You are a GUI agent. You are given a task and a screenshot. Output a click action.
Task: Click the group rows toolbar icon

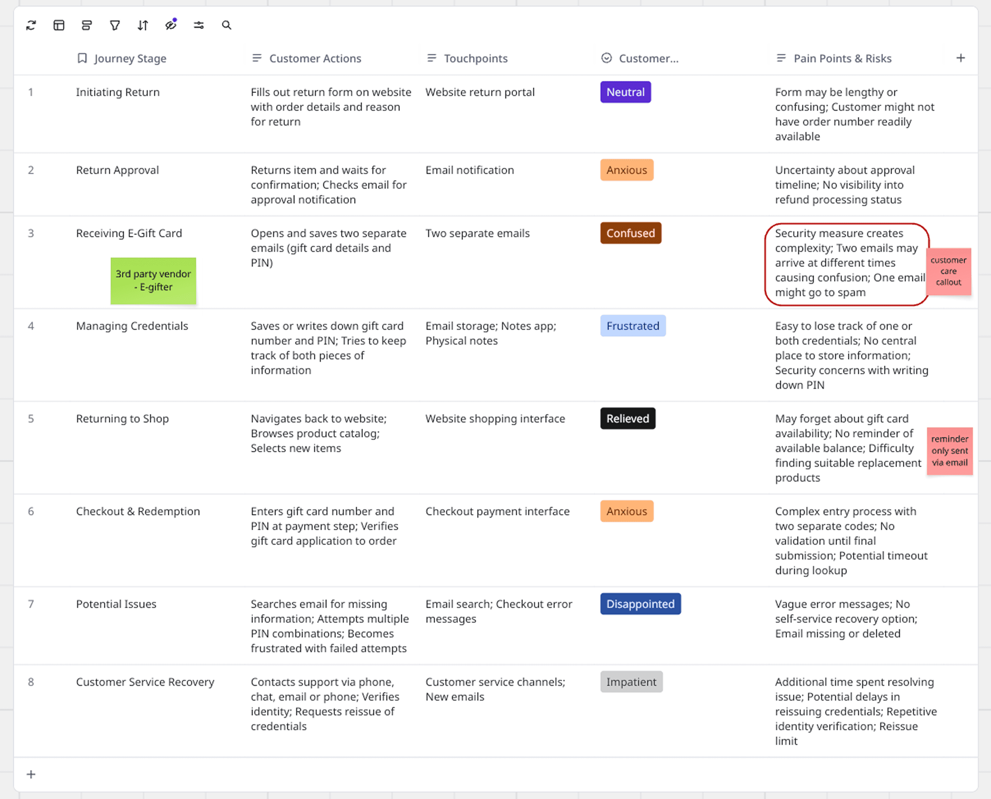pos(87,25)
